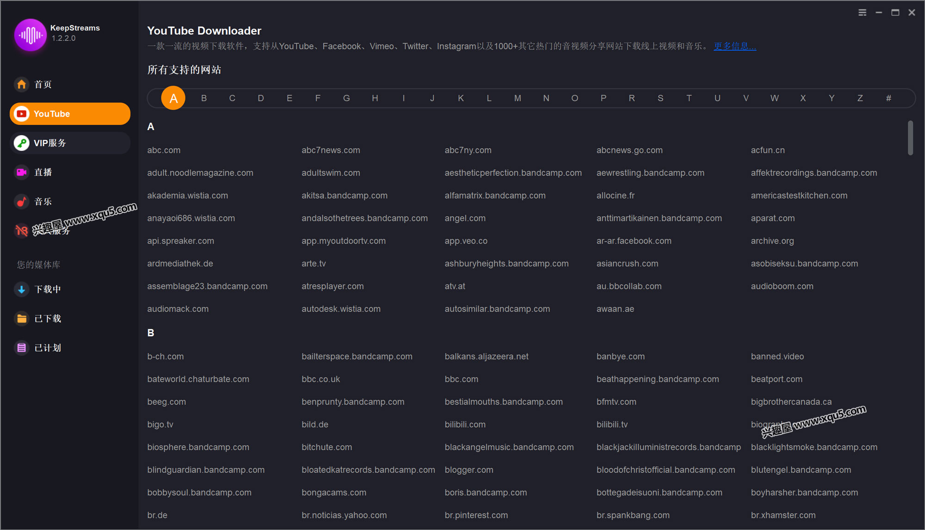Viewport: 925px width, 530px height.
Task: Select the letter A filter tab
Action: 173,98
